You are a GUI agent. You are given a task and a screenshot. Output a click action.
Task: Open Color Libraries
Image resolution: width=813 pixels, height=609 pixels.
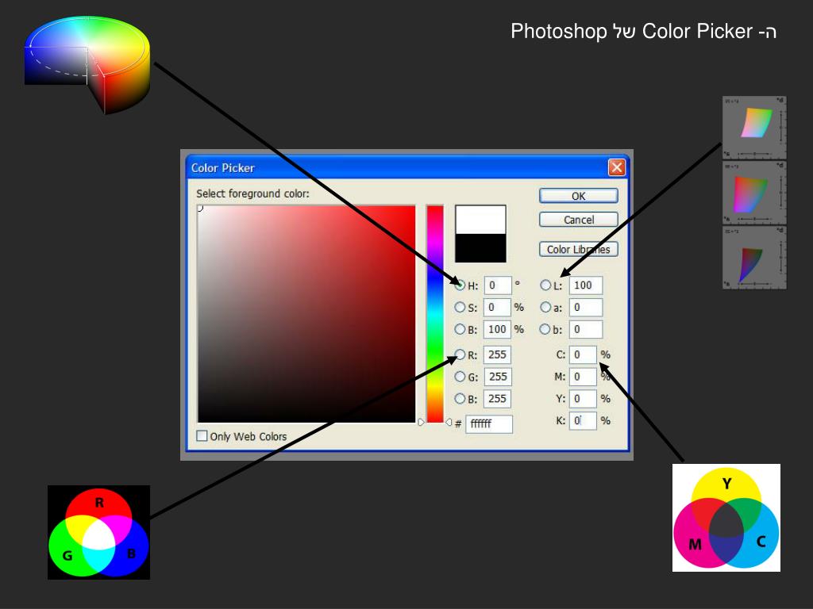pos(579,249)
